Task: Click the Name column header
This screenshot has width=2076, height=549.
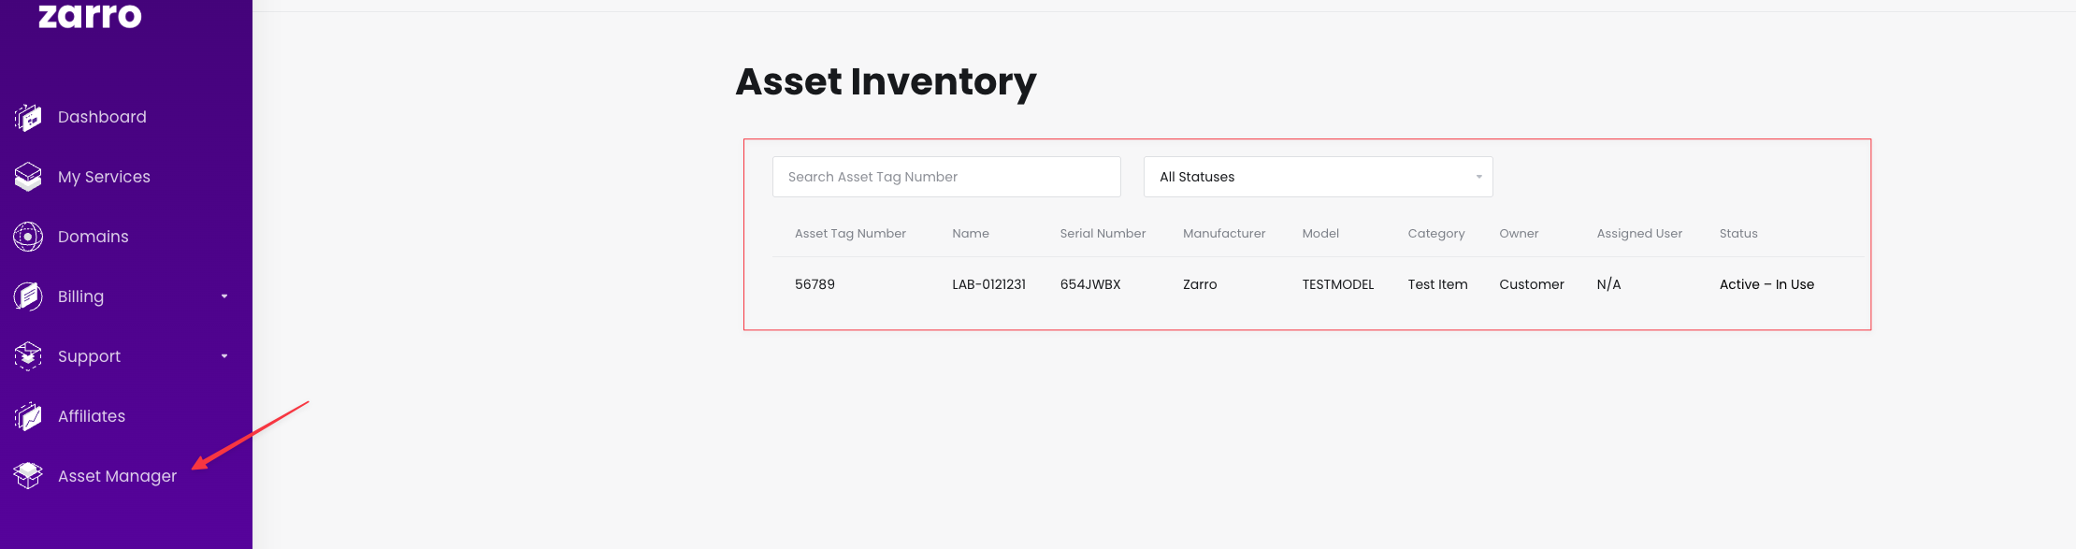Action: tap(971, 234)
